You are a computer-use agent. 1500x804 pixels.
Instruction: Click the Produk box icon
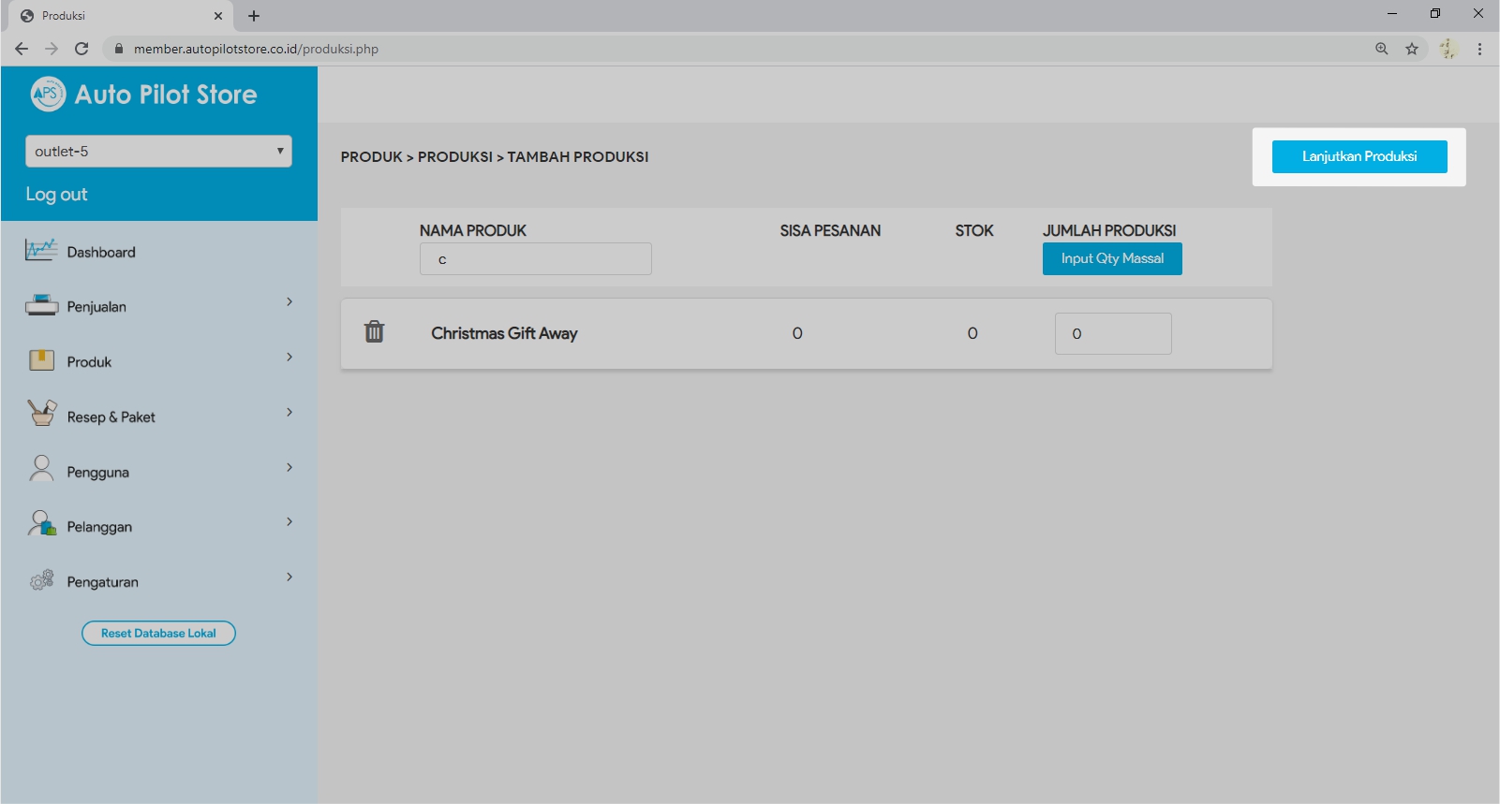click(x=41, y=360)
